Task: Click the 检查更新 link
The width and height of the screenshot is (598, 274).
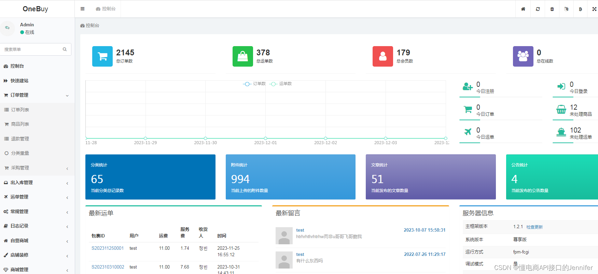Action: tap(534, 227)
